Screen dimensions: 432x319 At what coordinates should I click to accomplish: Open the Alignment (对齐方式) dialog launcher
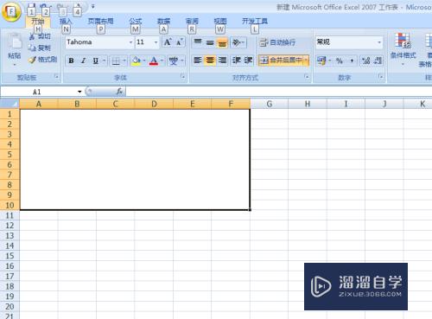307,77
